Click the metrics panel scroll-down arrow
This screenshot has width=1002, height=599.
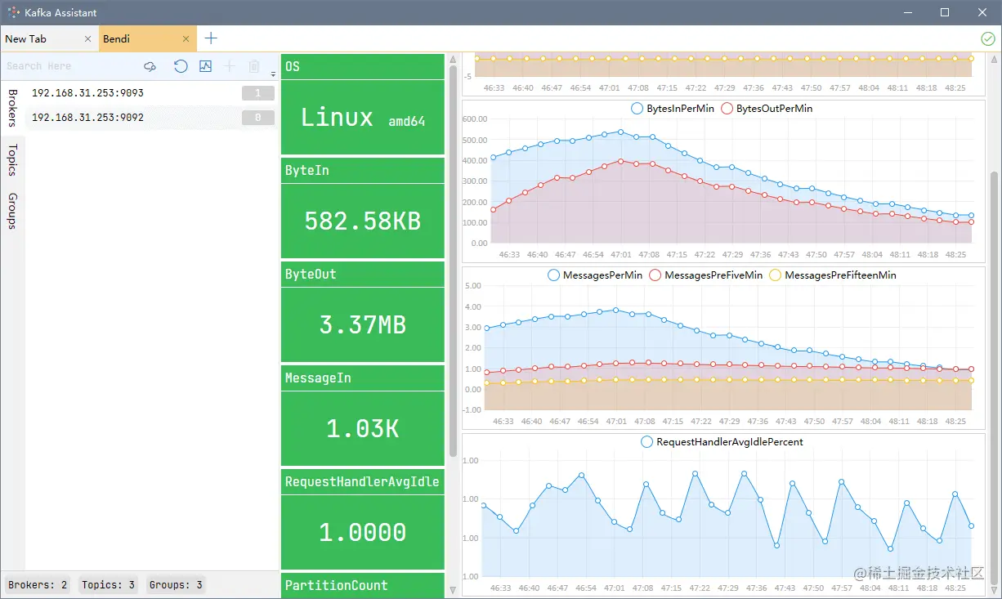[453, 589]
